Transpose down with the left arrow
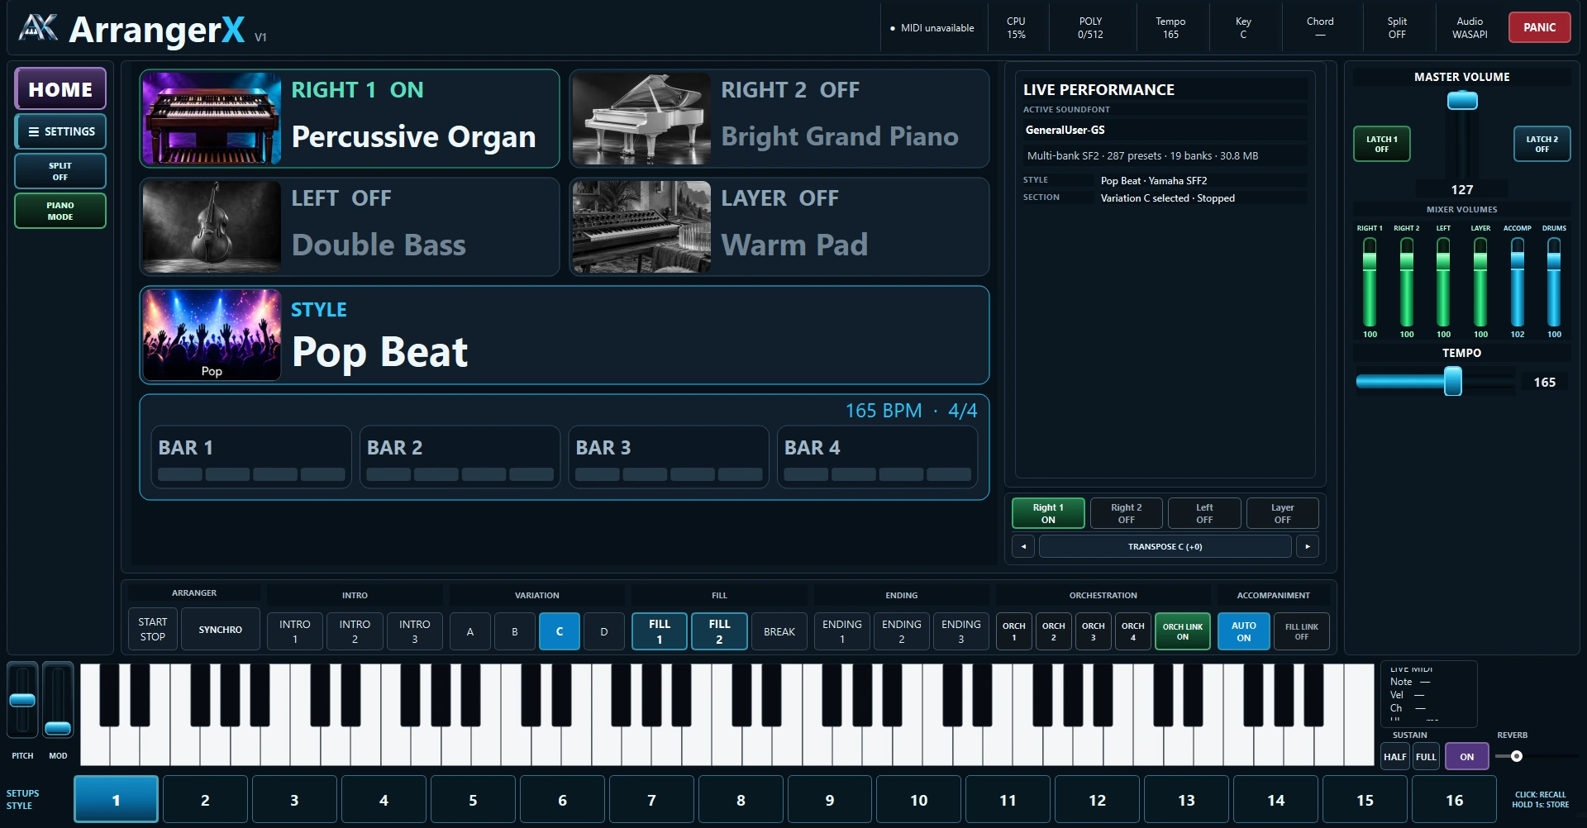Viewport: 1587px width, 828px height. [1023, 546]
